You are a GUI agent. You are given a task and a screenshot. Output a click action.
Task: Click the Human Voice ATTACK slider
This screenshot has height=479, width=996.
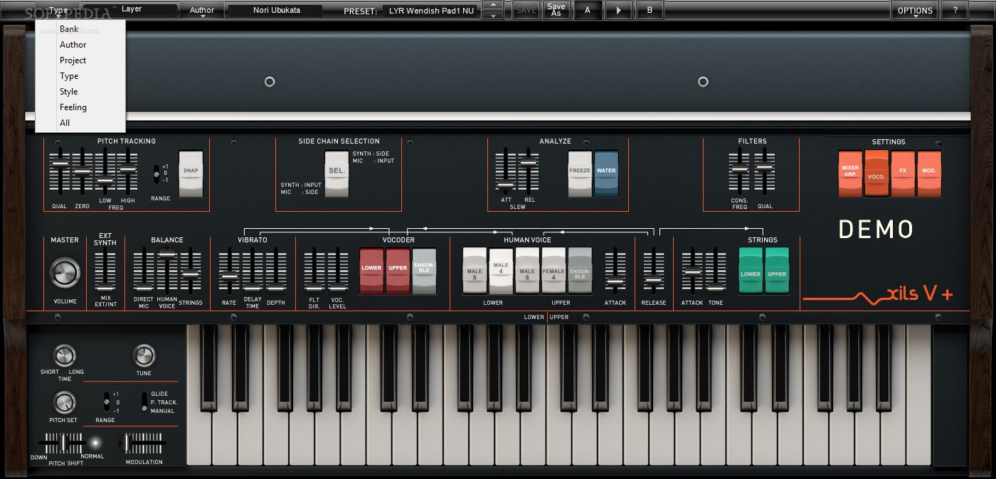(x=615, y=271)
